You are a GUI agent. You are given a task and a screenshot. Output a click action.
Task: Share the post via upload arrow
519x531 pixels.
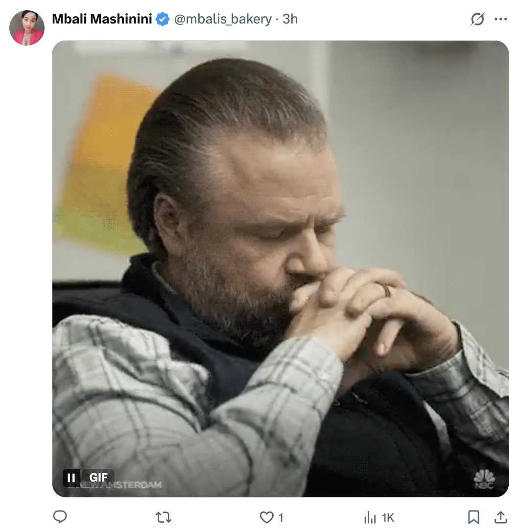(501, 517)
